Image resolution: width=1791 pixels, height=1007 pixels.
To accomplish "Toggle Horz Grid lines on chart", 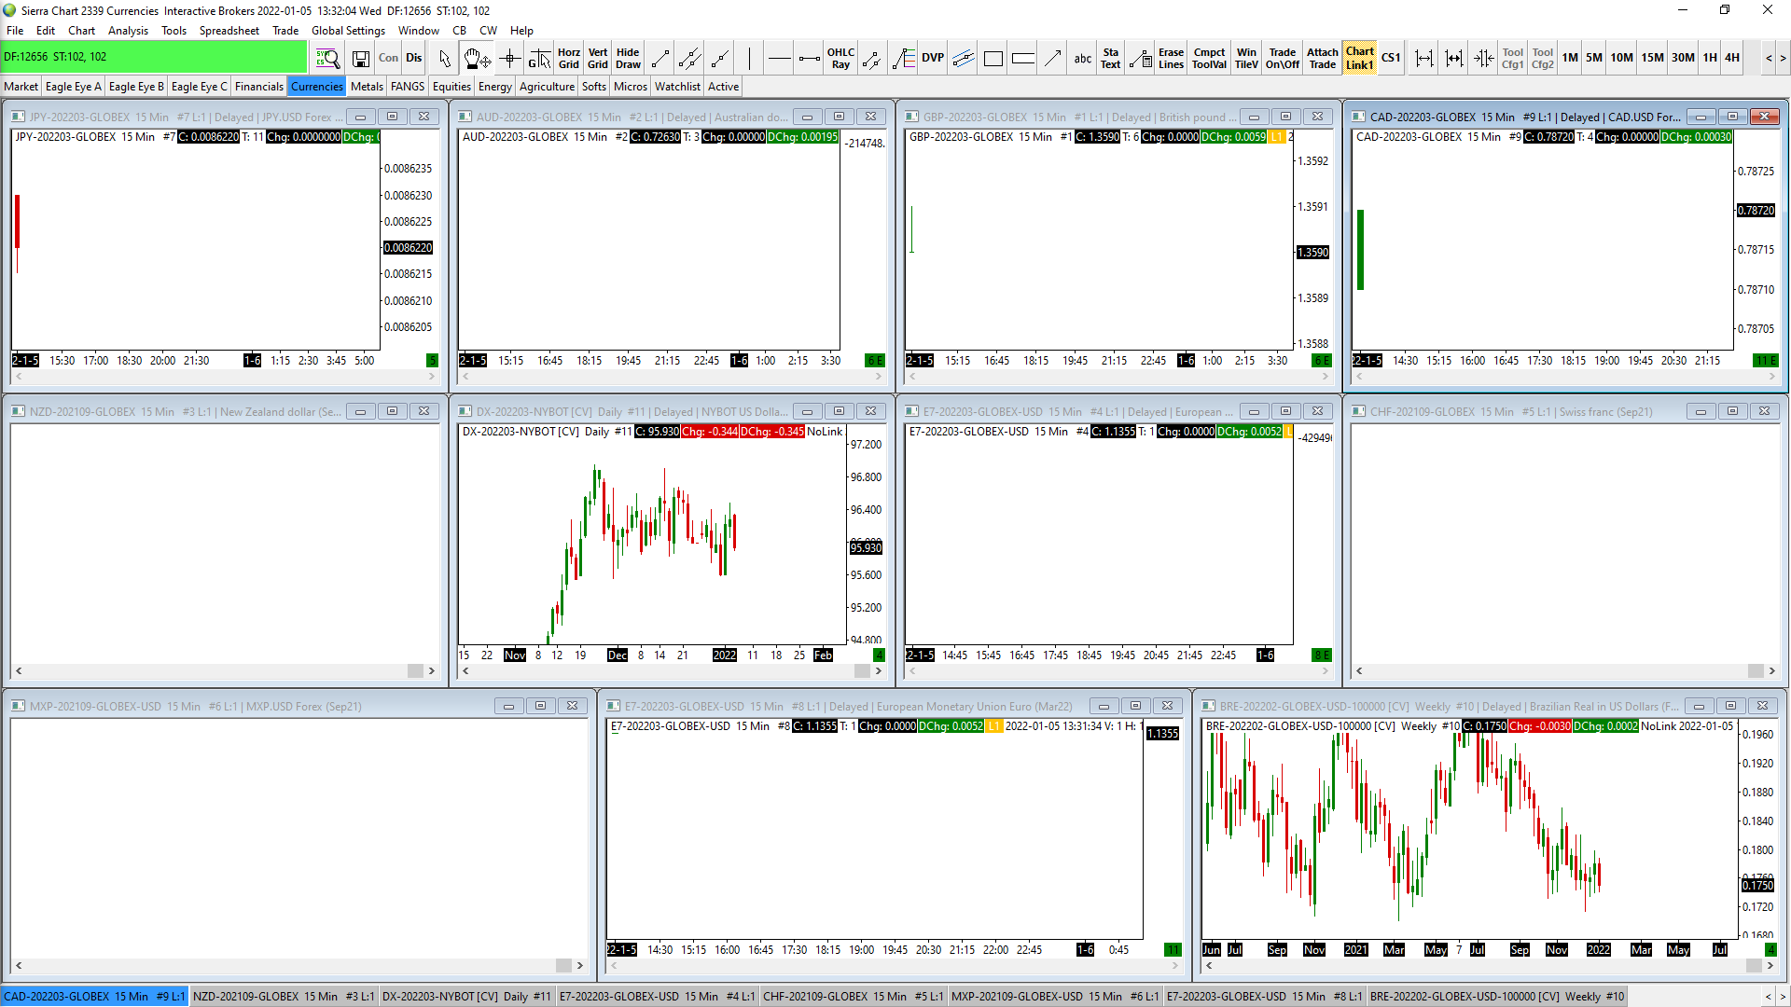I will [x=568, y=58].
